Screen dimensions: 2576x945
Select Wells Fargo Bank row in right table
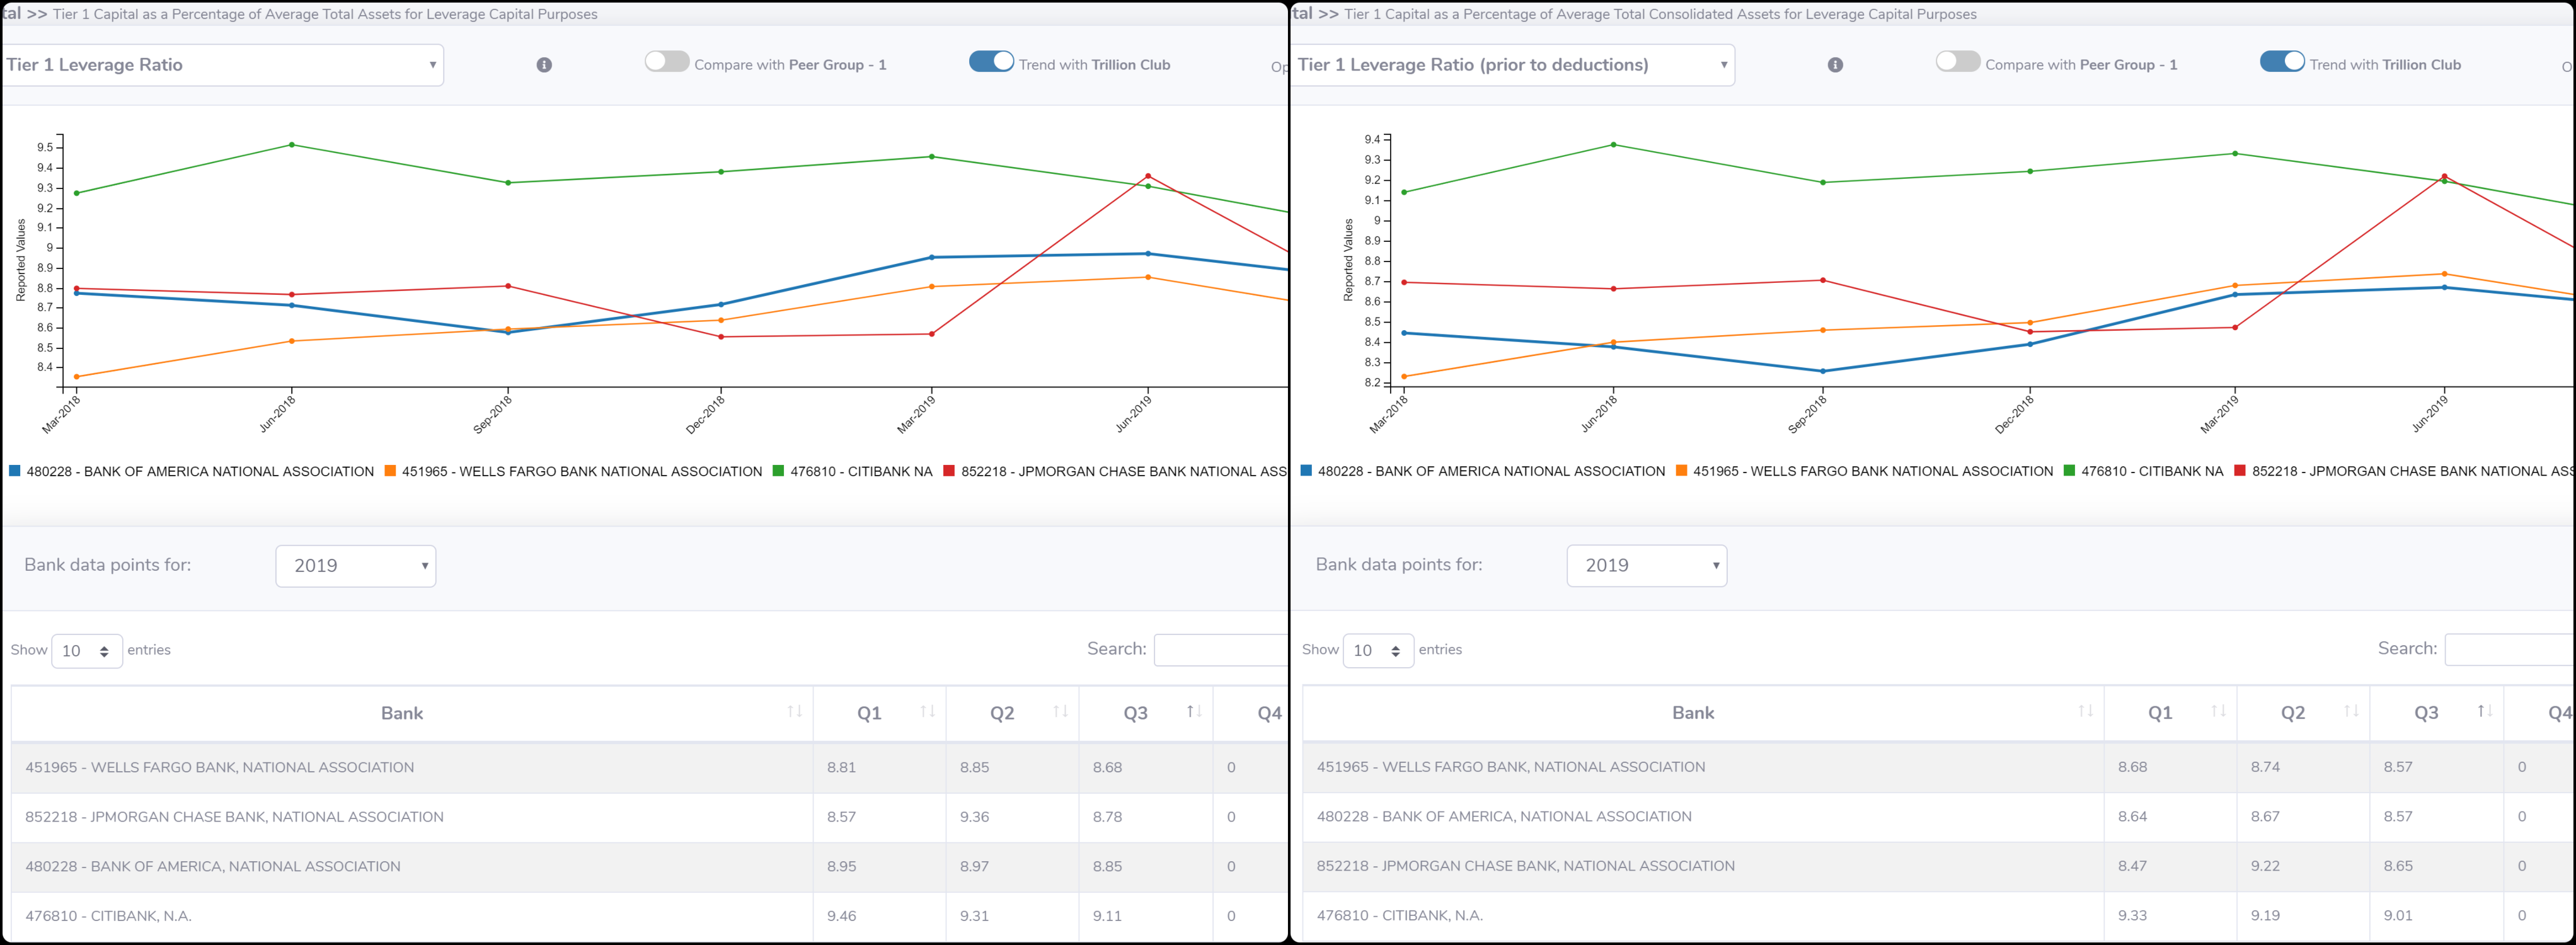[x=1939, y=768]
